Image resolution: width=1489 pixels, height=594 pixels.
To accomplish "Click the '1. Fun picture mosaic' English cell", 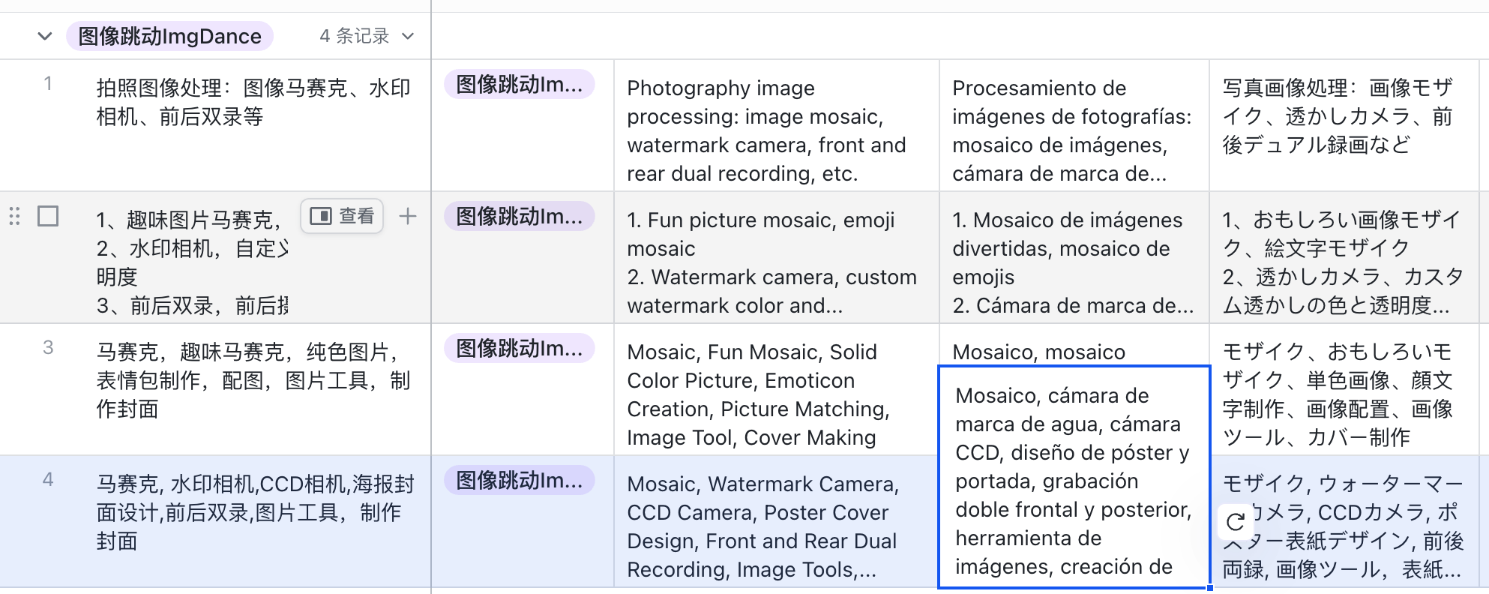I will (x=777, y=257).
